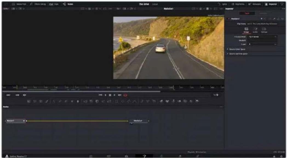This screenshot has width=287, height=158.
Task: Add a Merge 3D node from toolbar
Action: point(179,101)
